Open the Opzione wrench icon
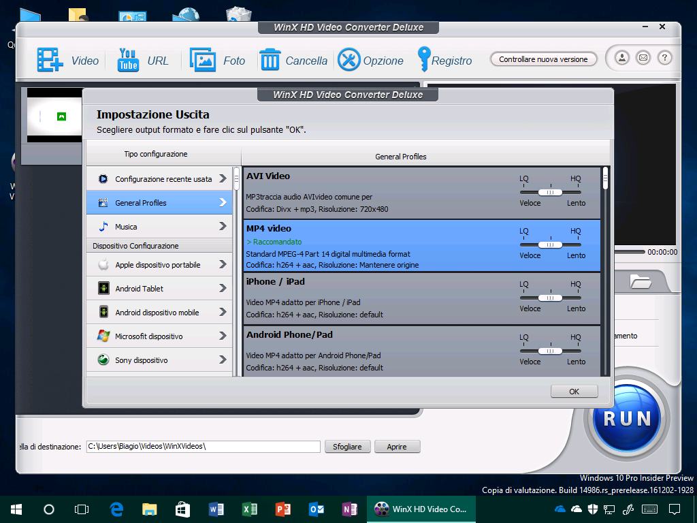 pyautogui.click(x=349, y=60)
